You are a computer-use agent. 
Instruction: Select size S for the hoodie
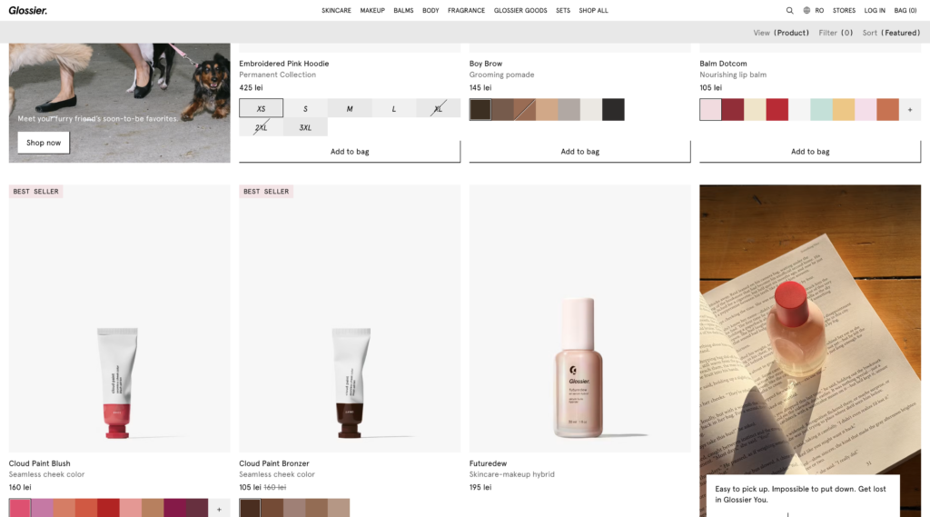click(x=305, y=109)
